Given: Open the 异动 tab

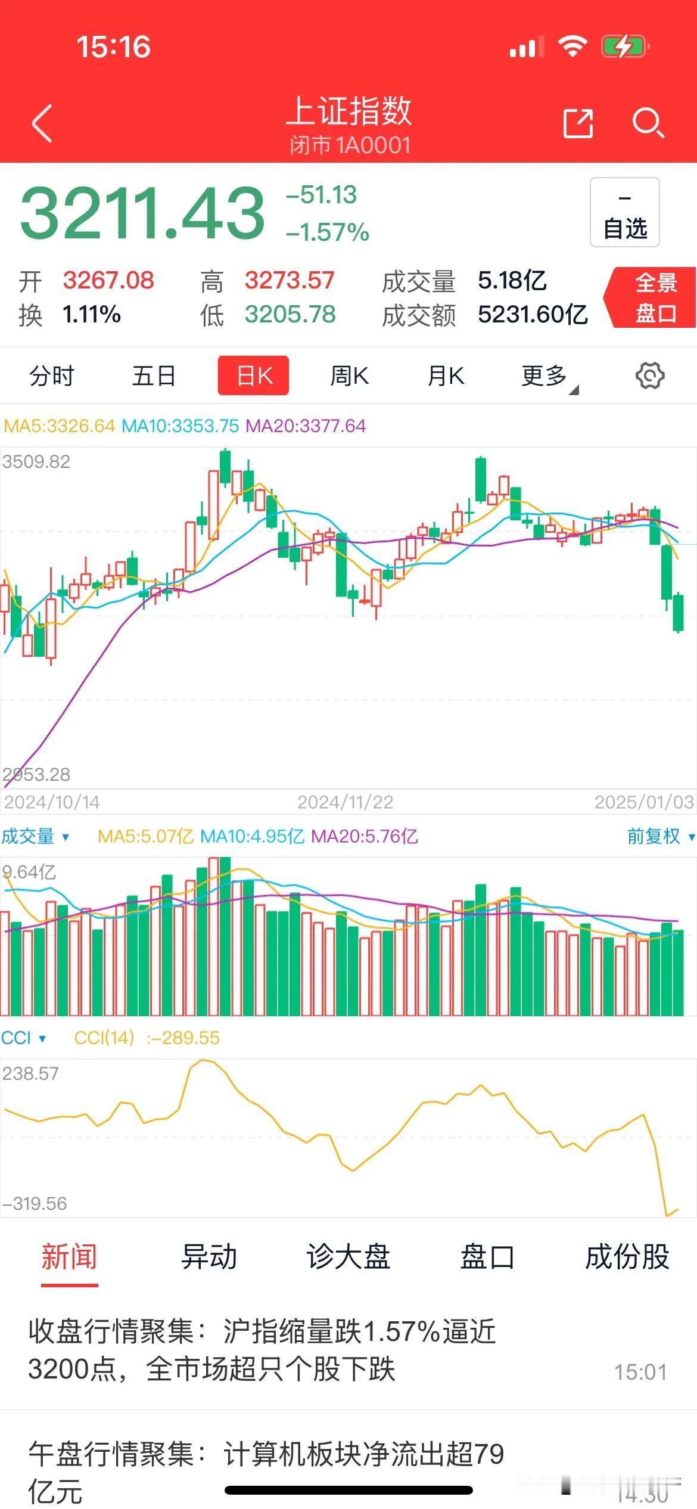Looking at the screenshot, I should pos(209,1257).
